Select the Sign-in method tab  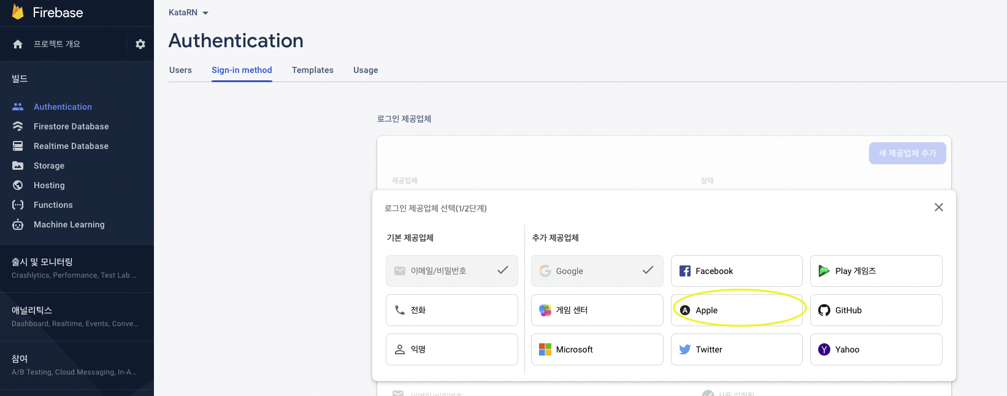[242, 70]
